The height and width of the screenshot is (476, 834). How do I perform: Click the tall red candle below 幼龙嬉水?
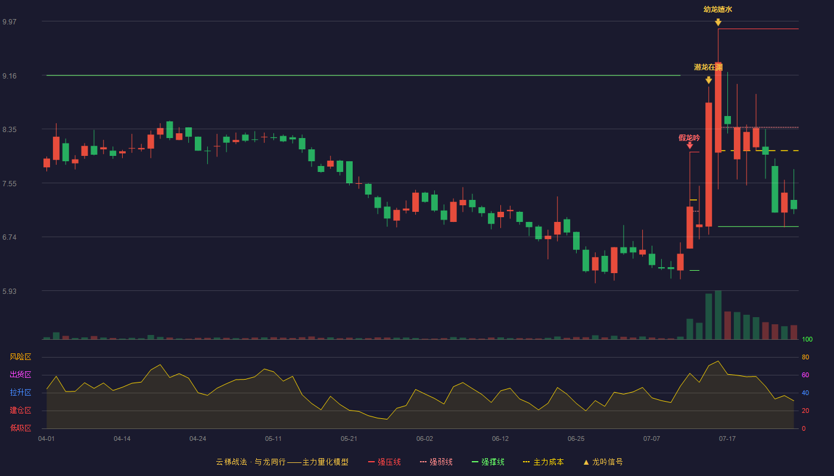[x=718, y=107]
